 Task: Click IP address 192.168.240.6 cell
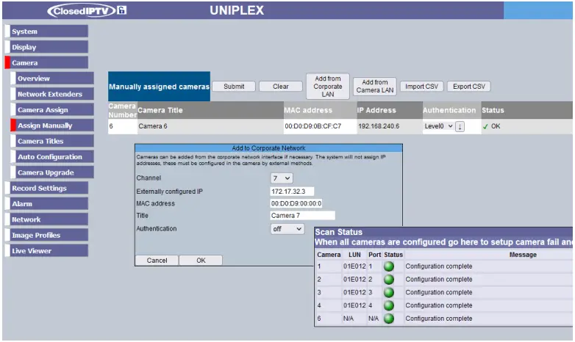click(x=390, y=126)
